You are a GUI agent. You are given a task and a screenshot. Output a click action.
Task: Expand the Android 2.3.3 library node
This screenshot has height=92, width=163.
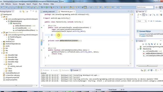click(2, 41)
